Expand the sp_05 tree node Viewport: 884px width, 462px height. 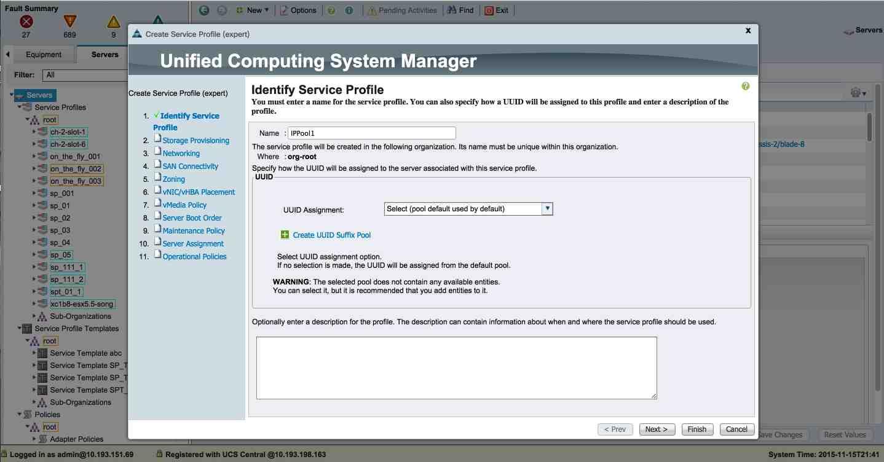coord(34,255)
